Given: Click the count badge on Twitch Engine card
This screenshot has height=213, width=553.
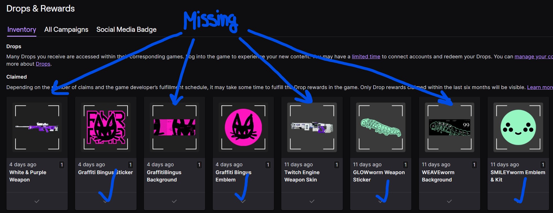Looking at the screenshot, I should (x=337, y=165).
